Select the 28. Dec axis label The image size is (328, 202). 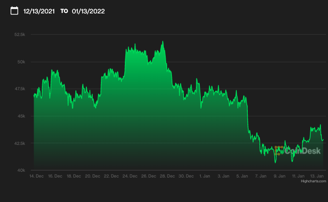(167, 176)
